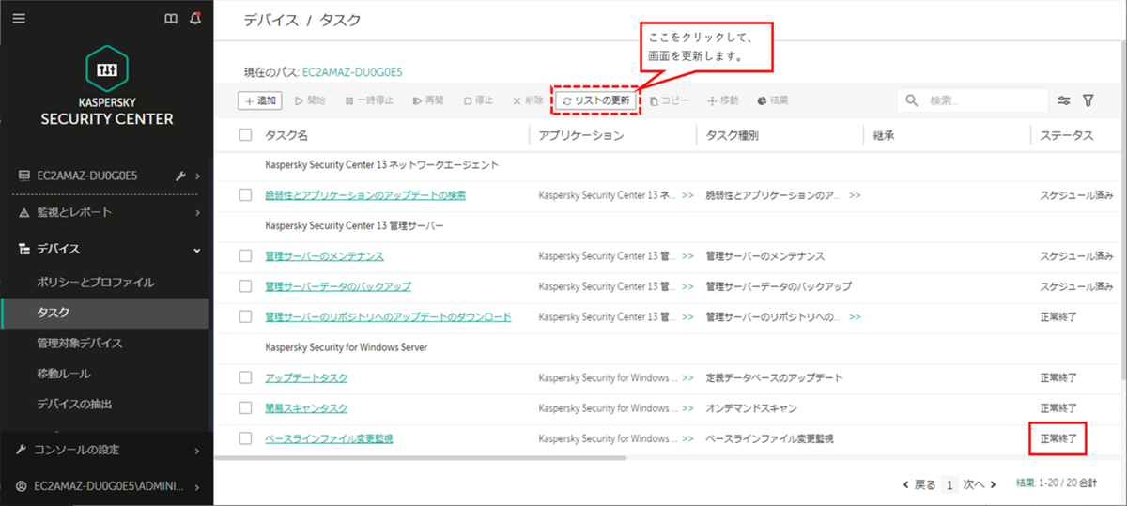The height and width of the screenshot is (506, 1127).
Task: Open 管理対象デバイス menu item
Action: (x=79, y=344)
